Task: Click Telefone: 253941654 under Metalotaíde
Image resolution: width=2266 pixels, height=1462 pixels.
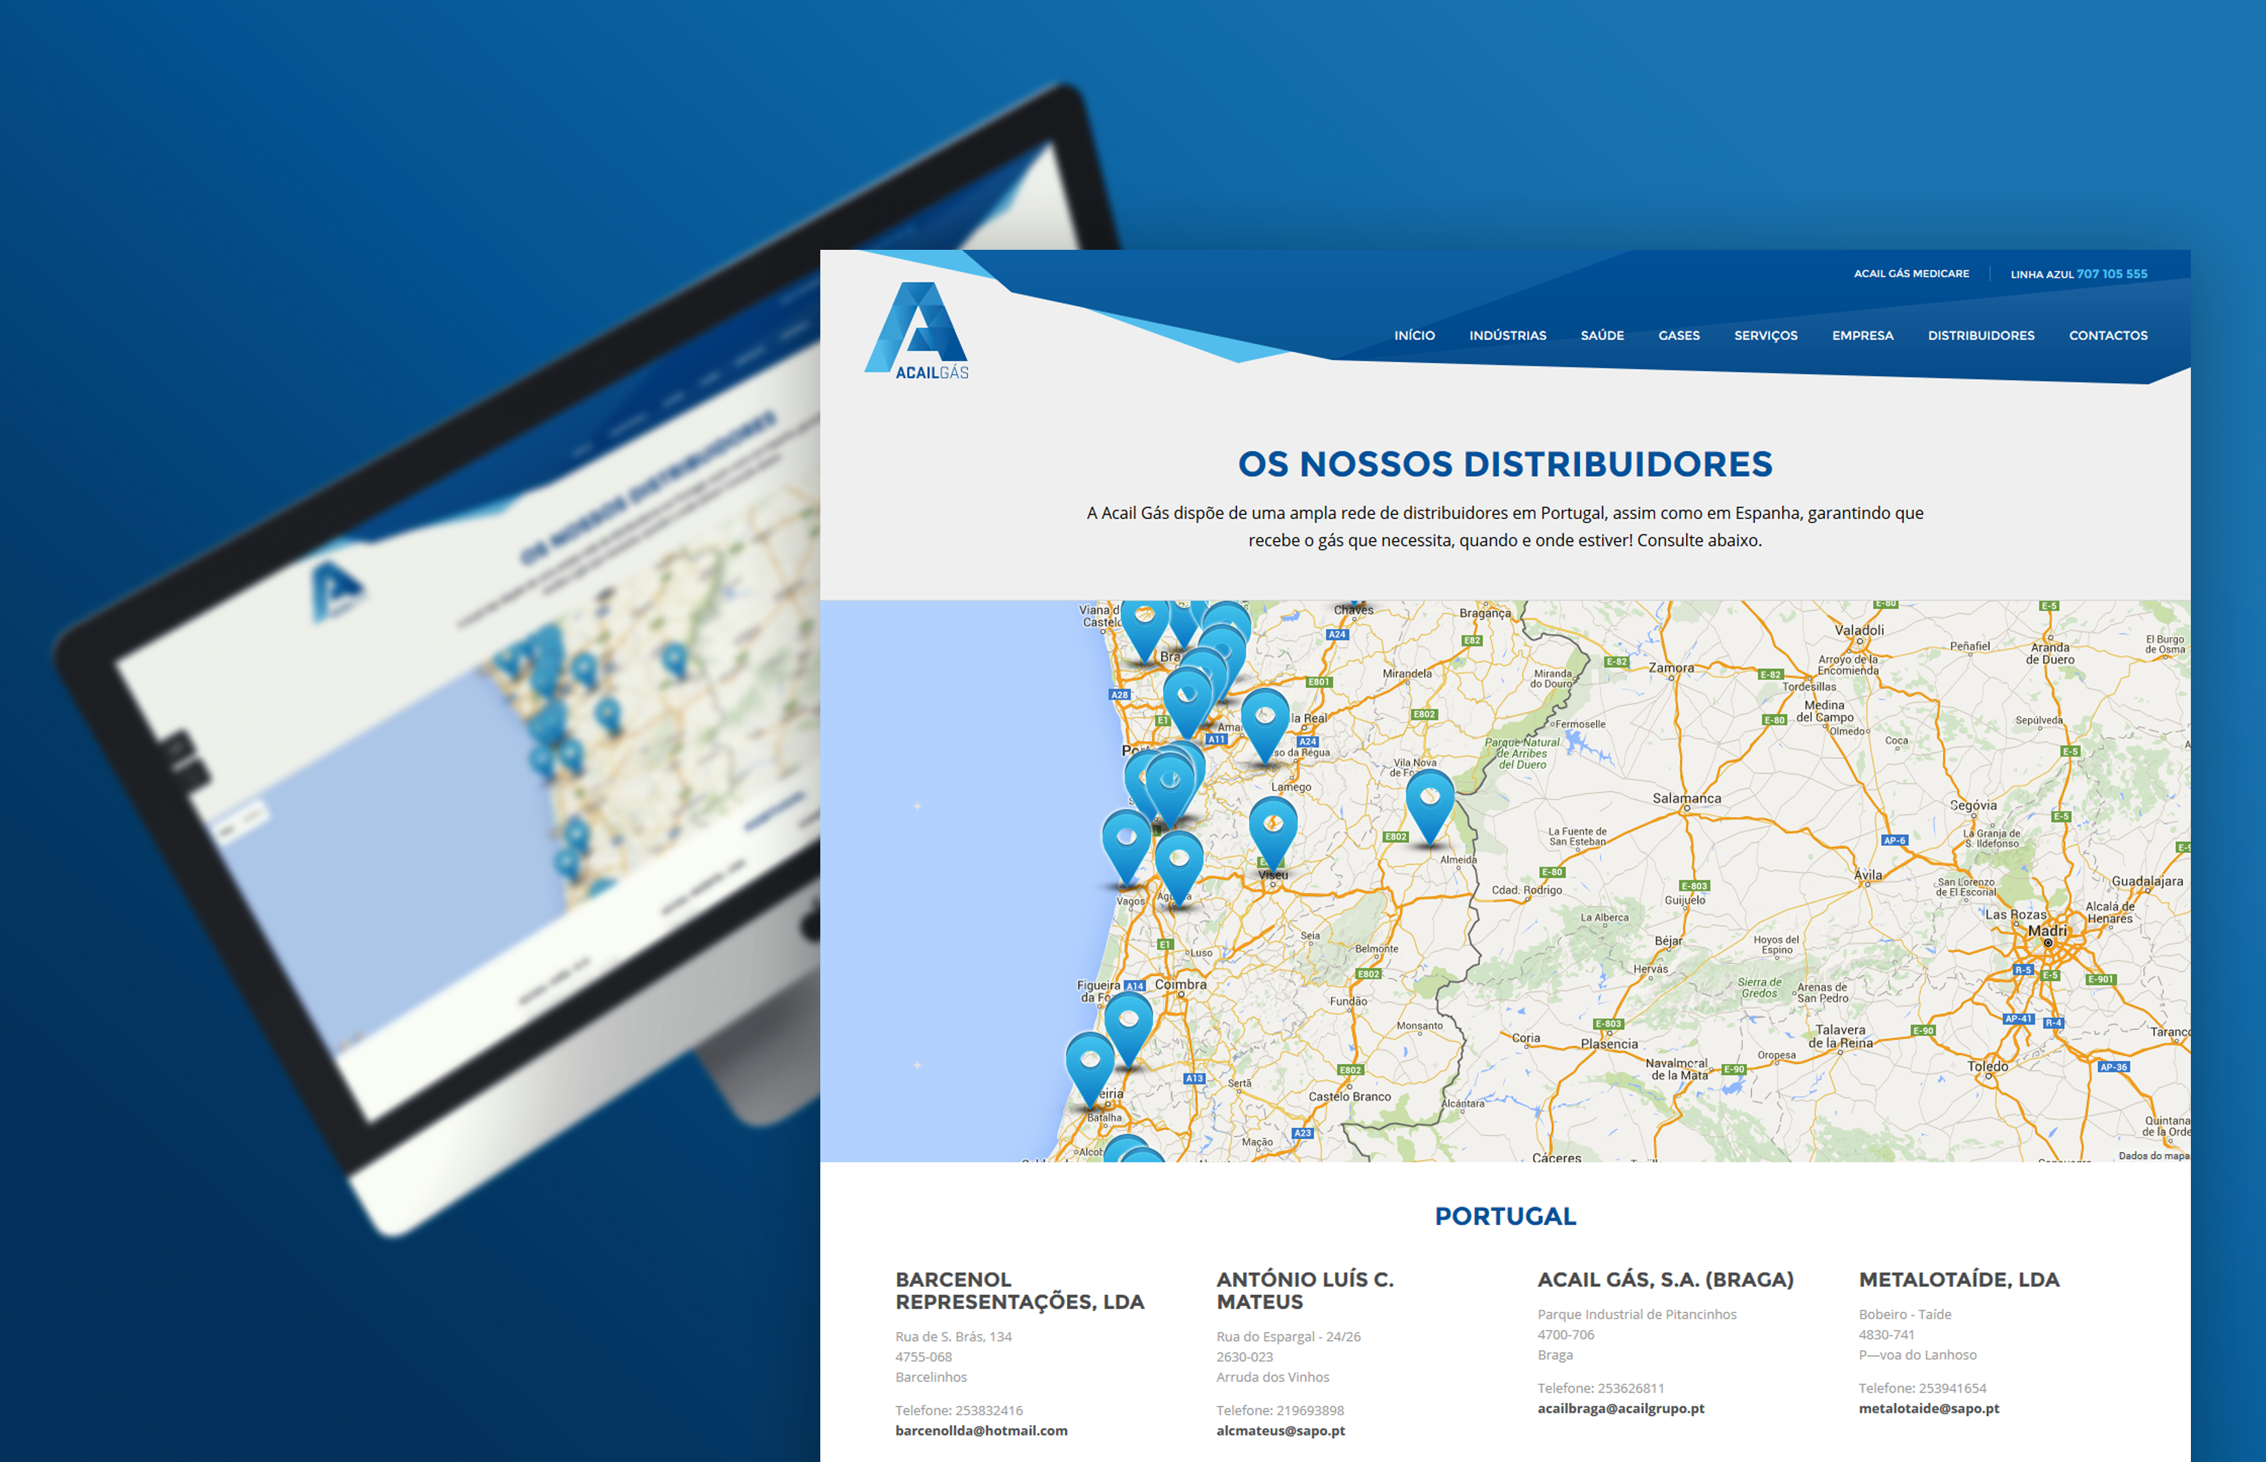Action: coord(1922,1388)
